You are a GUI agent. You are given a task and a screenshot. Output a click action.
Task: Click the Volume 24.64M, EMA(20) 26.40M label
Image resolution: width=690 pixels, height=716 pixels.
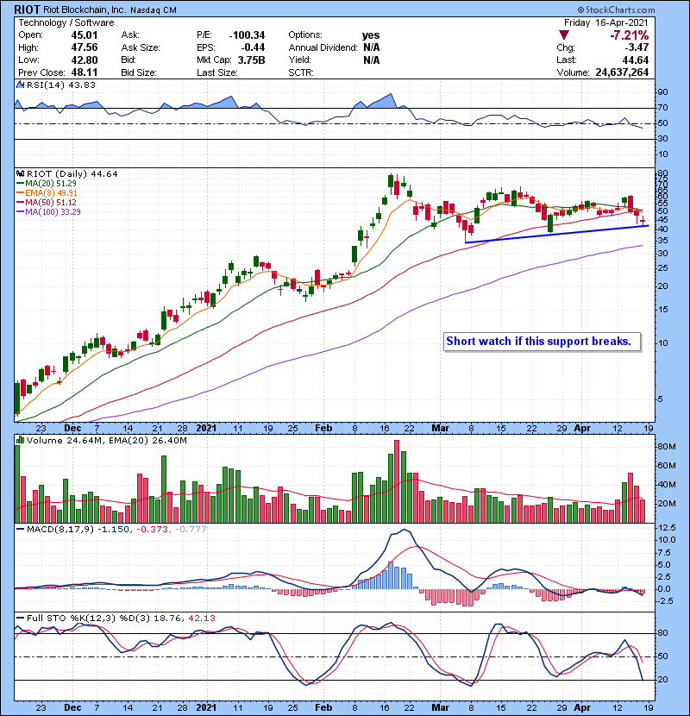[106, 440]
